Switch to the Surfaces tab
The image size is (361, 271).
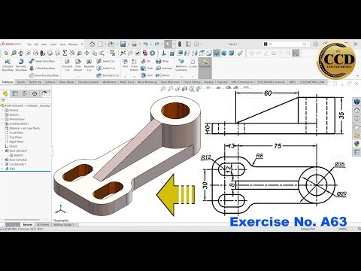click(x=50, y=82)
